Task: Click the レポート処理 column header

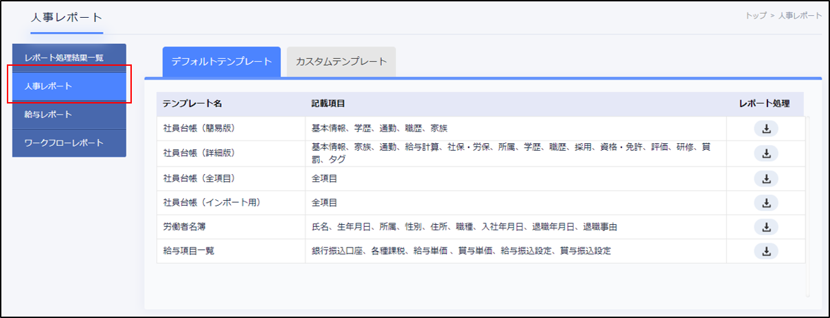Action: pos(765,104)
